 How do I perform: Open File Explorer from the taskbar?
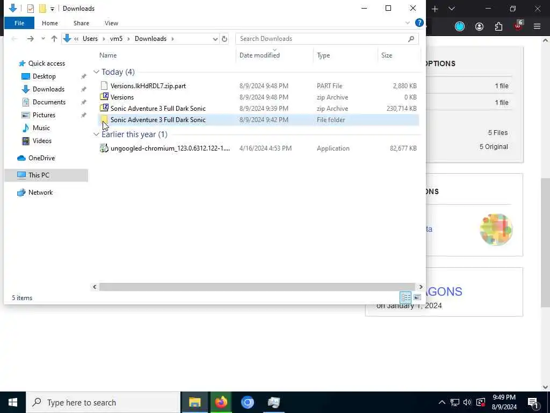point(194,402)
